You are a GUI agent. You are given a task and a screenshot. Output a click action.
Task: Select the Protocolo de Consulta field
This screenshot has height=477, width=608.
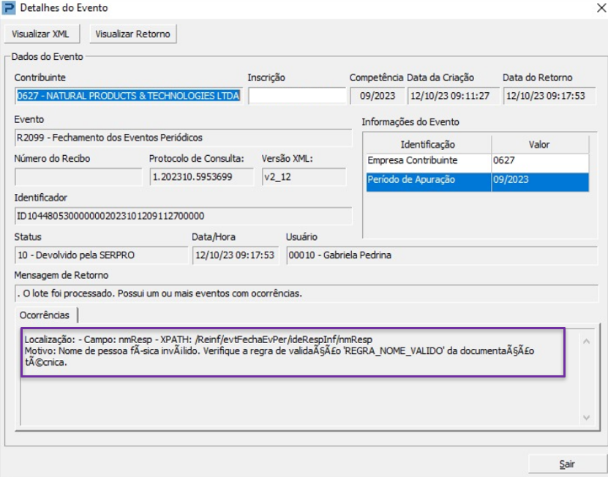[202, 176]
